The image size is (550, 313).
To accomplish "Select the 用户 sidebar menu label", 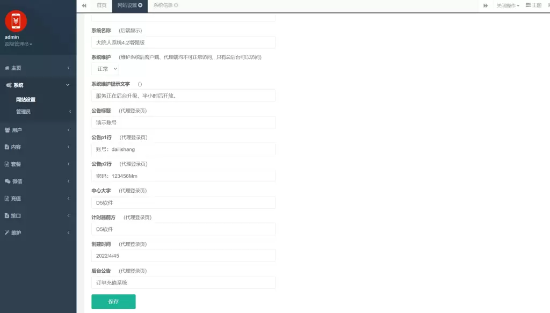I will 17,130.
